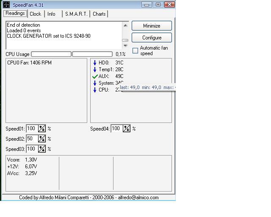The width and height of the screenshot is (271, 217).
Task: Click the log scrollbar up arrow
Action: tap(125, 25)
